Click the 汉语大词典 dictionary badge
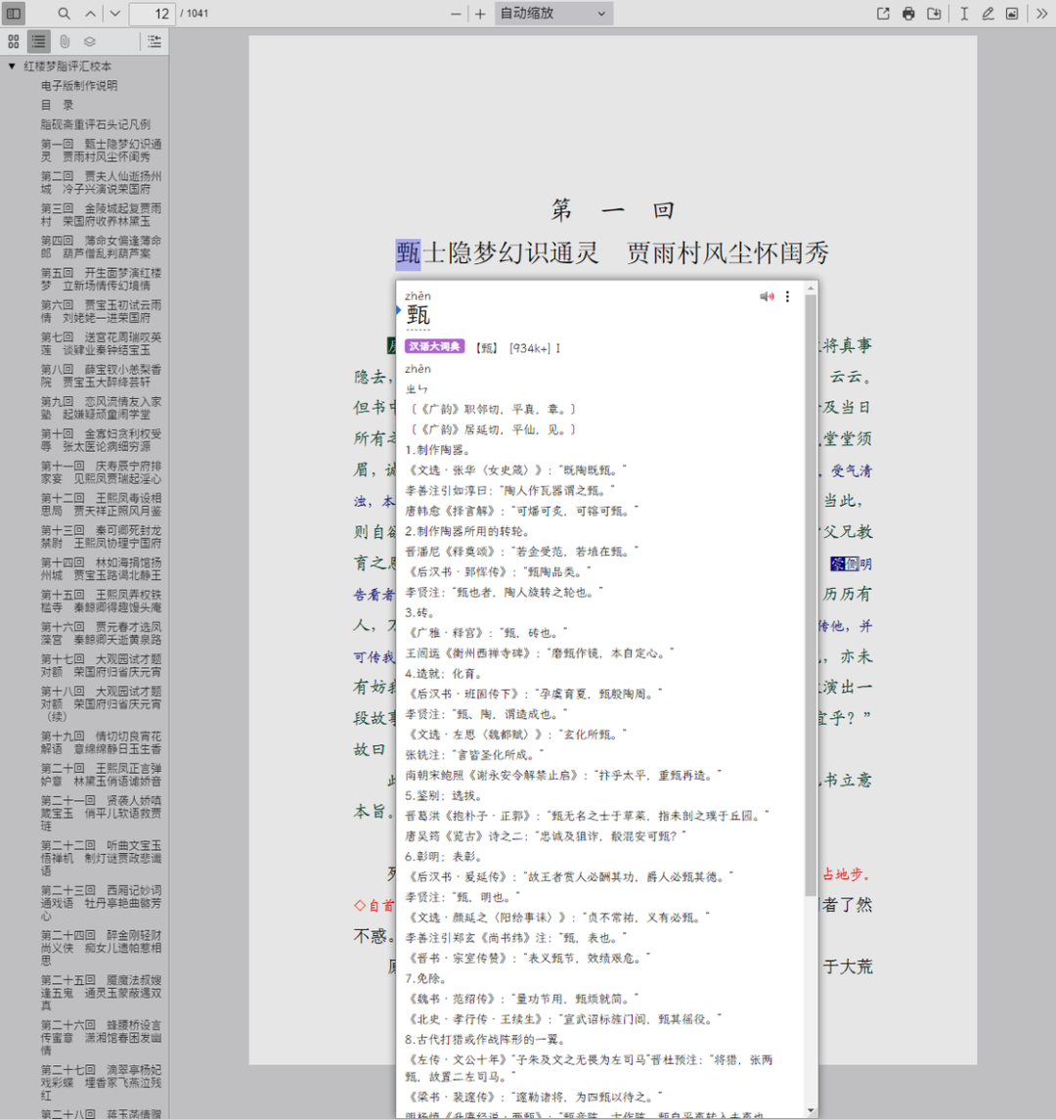Viewport: 1056px width, 1119px height. point(435,347)
